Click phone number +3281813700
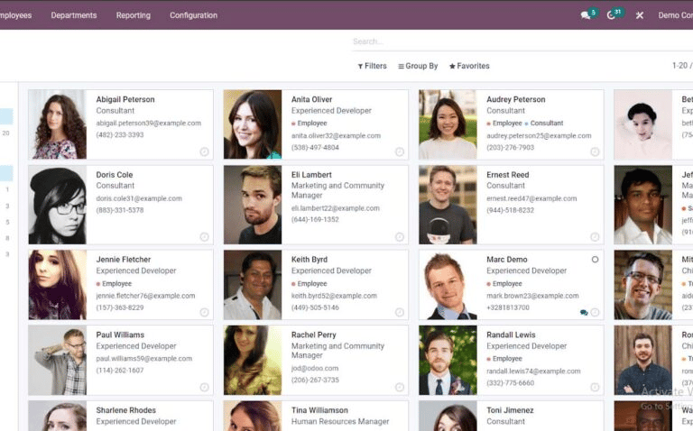 pyautogui.click(x=508, y=307)
